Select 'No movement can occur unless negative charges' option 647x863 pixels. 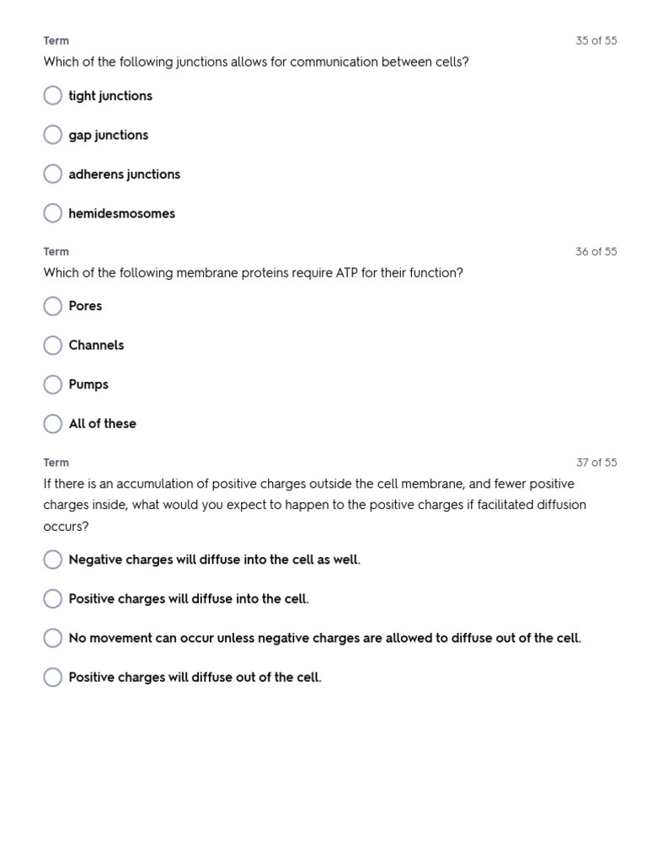[53, 638]
